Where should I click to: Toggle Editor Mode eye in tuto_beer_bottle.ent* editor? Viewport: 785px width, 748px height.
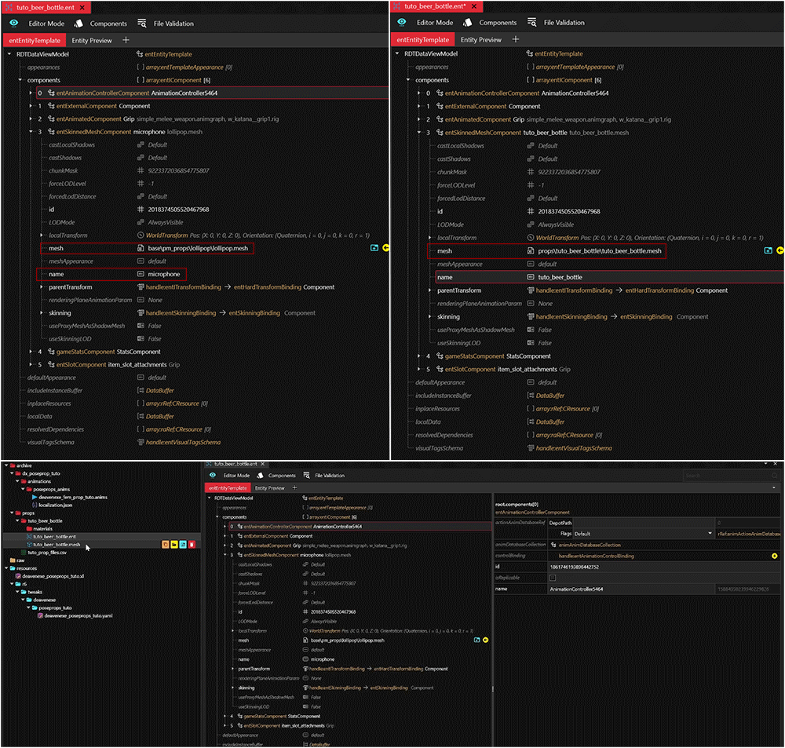click(403, 23)
